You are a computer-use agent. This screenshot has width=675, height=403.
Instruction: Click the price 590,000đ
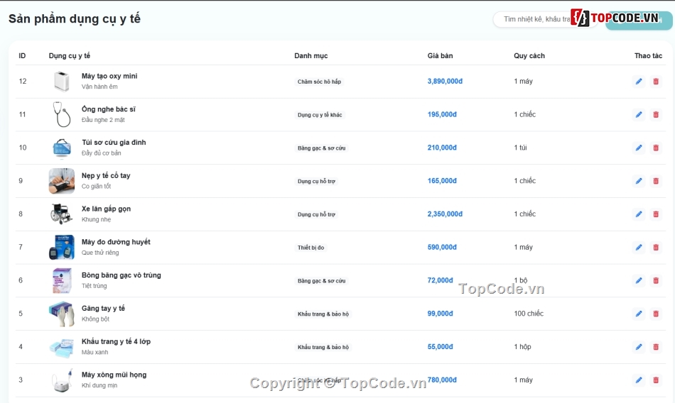point(442,247)
